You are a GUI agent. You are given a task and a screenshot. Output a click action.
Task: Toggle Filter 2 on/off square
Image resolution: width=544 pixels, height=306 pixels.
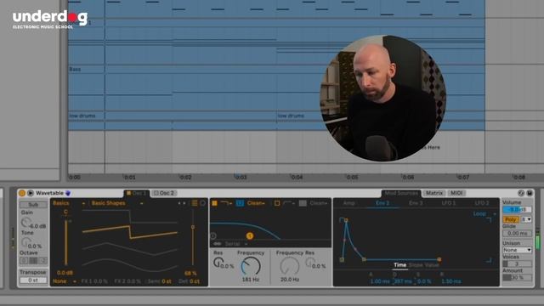[x=277, y=203]
